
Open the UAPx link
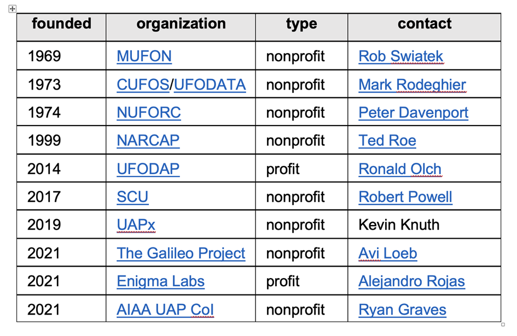pyautogui.click(x=136, y=225)
